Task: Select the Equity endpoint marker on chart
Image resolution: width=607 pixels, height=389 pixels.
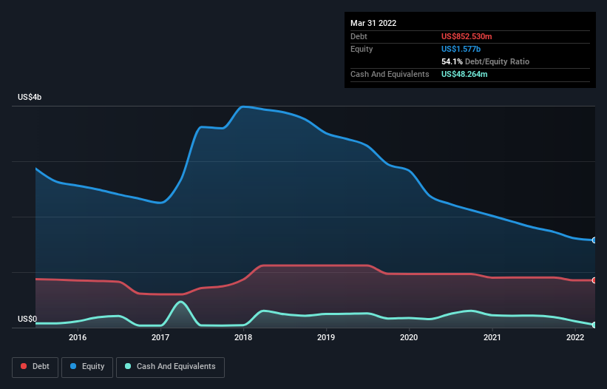Action: coord(594,240)
